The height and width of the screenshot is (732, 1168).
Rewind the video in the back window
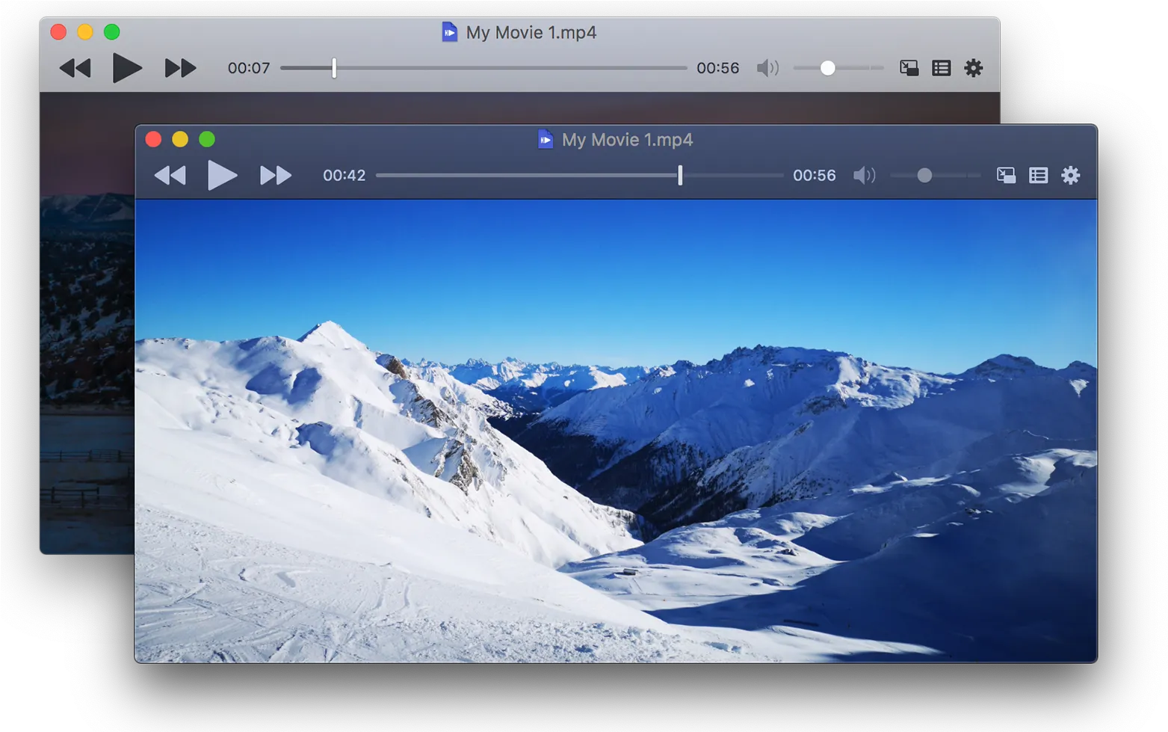pos(75,68)
